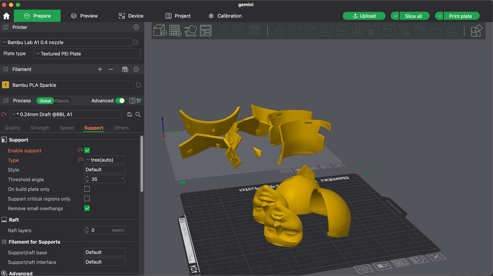Click the Add plate grid icon
Viewport: 493px width, 276px height.
tap(175, 31)
